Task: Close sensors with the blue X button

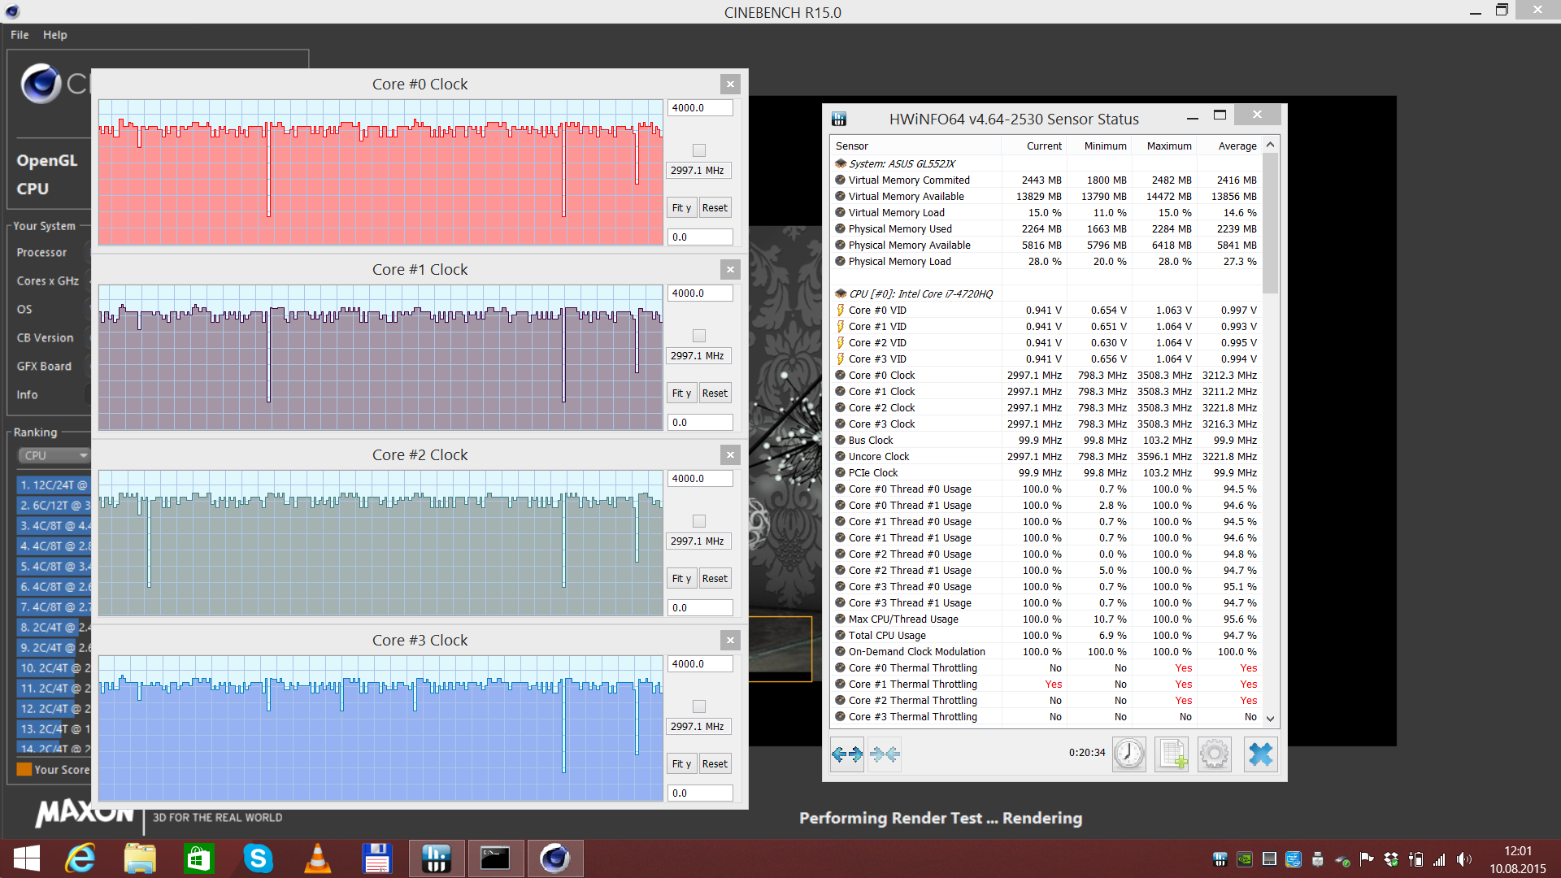Action: (1261, 754)
